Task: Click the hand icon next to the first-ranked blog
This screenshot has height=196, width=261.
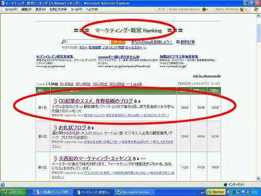Action: (55, 101)
